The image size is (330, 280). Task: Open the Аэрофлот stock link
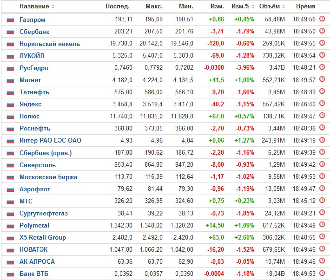point(35,189)
